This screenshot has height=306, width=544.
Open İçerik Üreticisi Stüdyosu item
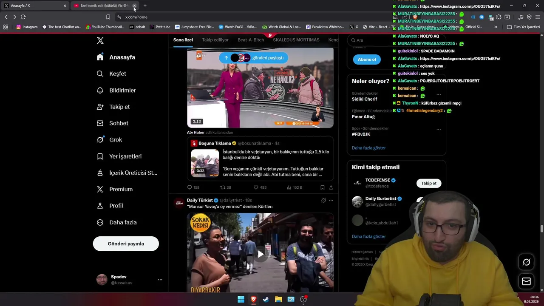[x=127, y=173]
